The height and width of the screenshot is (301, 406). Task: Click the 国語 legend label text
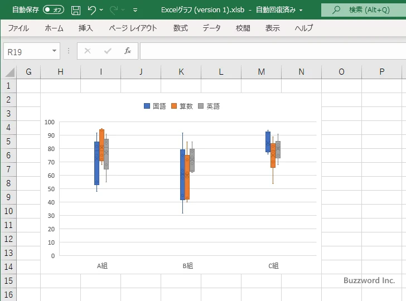(x=159, y=106)
